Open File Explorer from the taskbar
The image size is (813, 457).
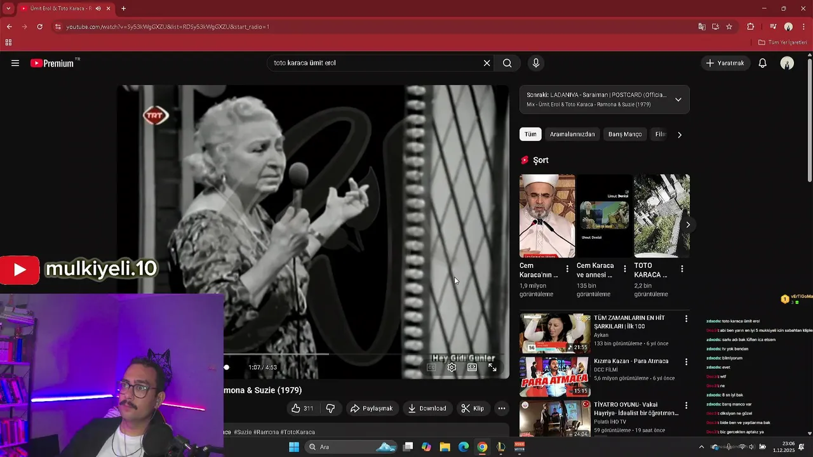point(445,447)
